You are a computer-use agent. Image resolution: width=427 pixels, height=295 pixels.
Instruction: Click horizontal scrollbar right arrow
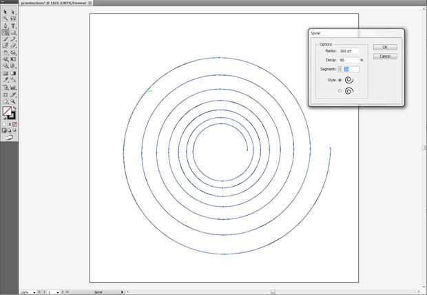click(419, 292)
